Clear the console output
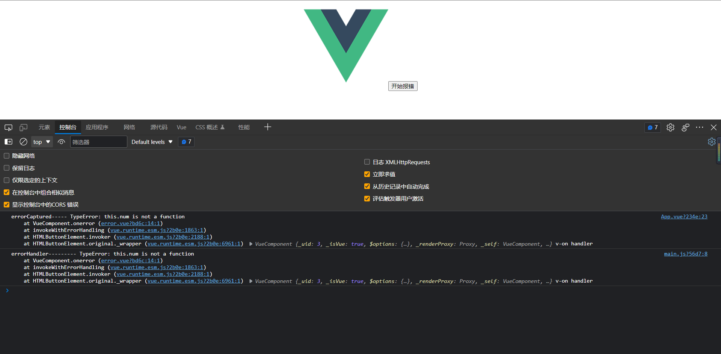 click(23, 142)
